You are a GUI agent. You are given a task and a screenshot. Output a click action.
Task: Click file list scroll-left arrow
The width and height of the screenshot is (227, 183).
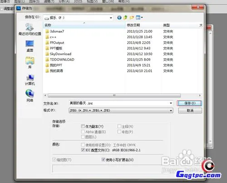click(x=45, y=95)
